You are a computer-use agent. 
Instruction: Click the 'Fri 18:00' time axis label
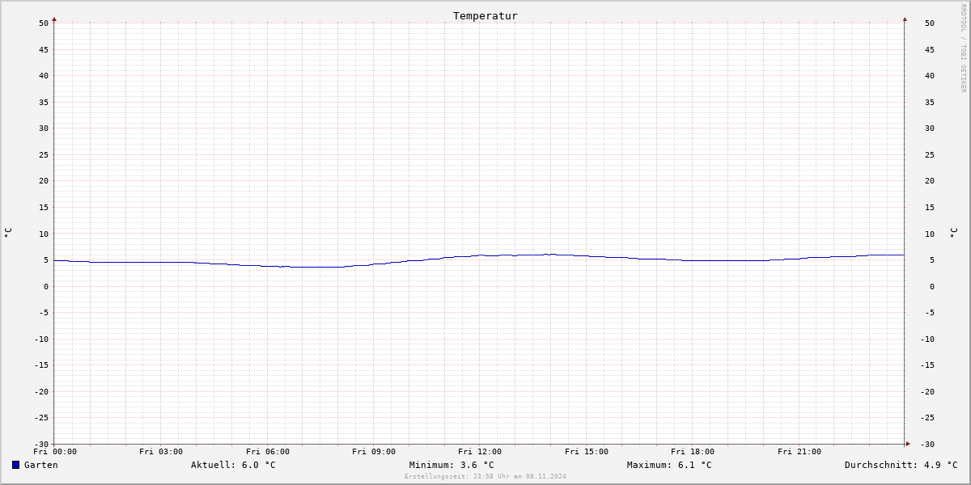pos(693,452)
